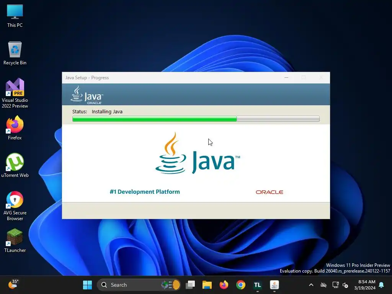Click the red ORACLE logo
The width and height of the screenshot is (392, 294).
click(x=269, y=192)
